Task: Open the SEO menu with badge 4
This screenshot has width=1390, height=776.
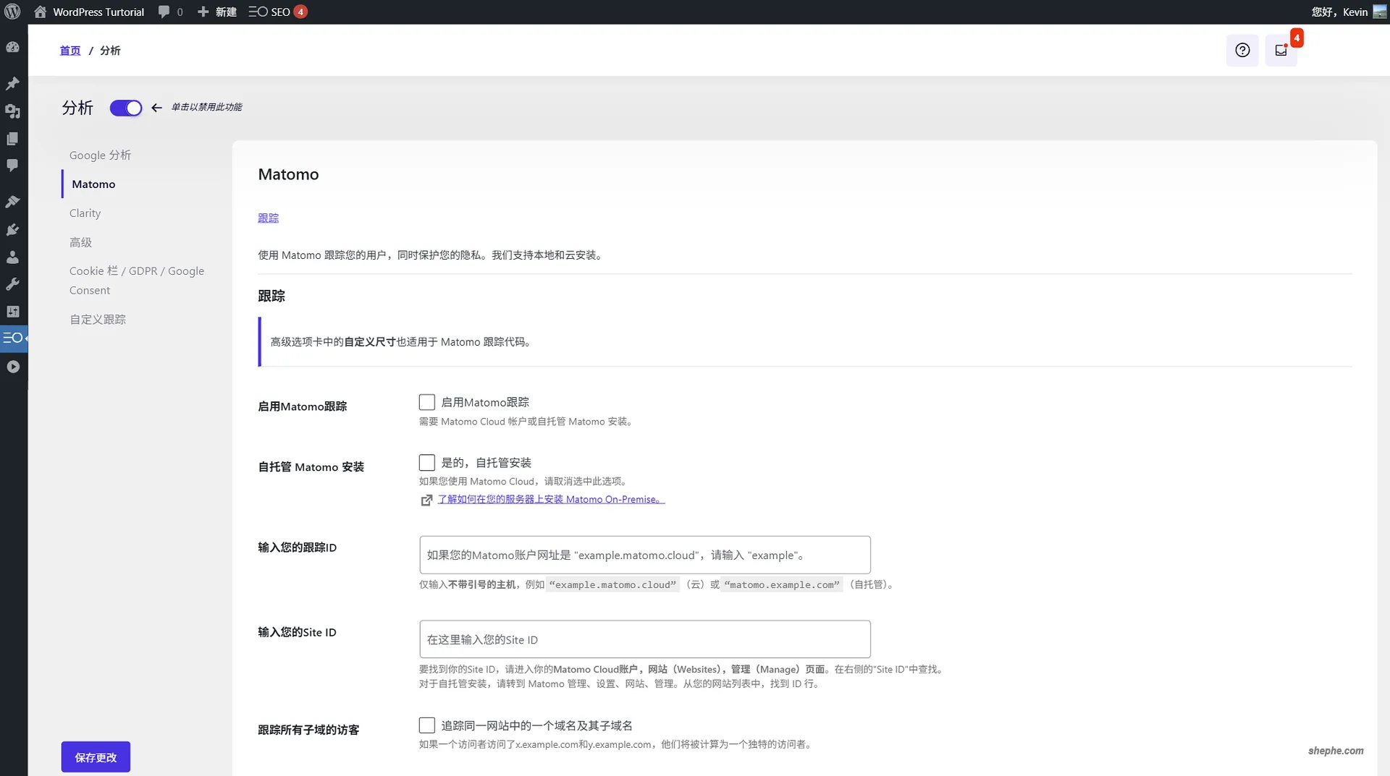Action: [277, 12]
